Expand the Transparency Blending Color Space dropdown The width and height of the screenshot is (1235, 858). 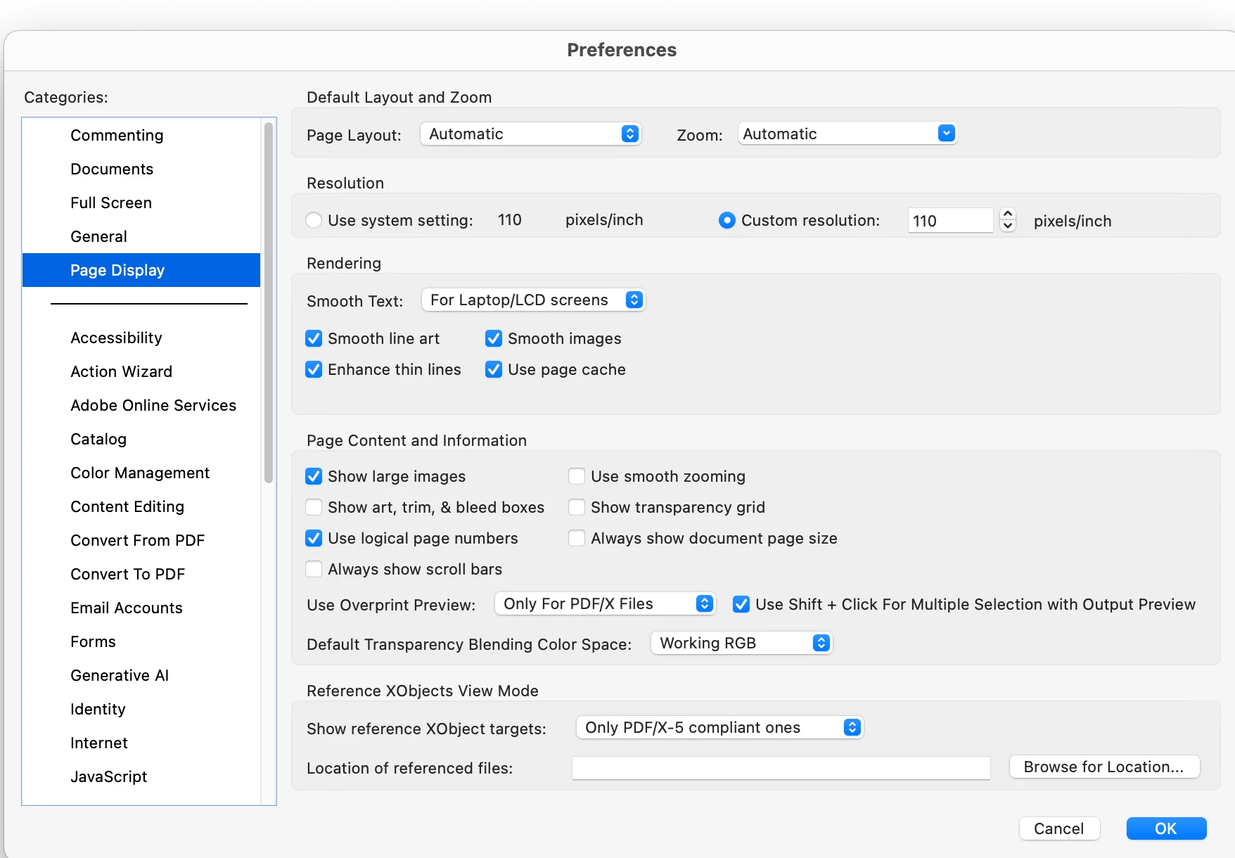click(x=741, y=643)
